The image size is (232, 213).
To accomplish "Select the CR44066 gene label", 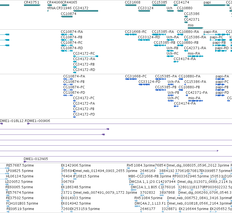I will (55, 2).
